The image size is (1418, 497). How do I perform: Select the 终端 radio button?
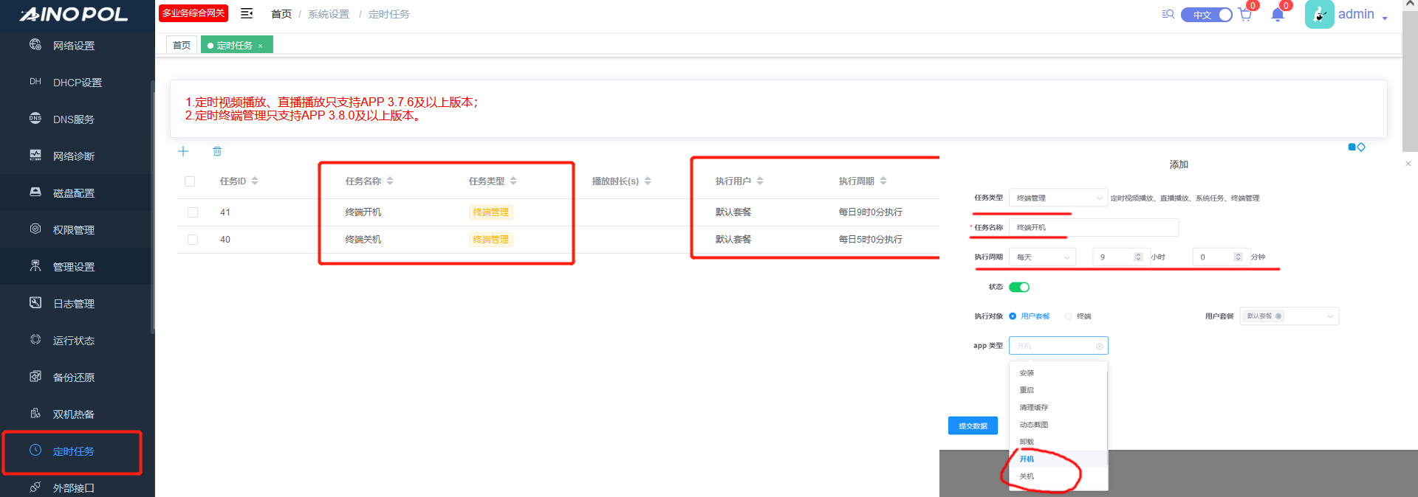(x=1069, y=316)
